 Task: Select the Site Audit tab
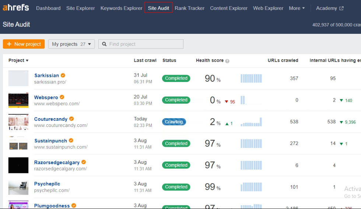(158, 8)
